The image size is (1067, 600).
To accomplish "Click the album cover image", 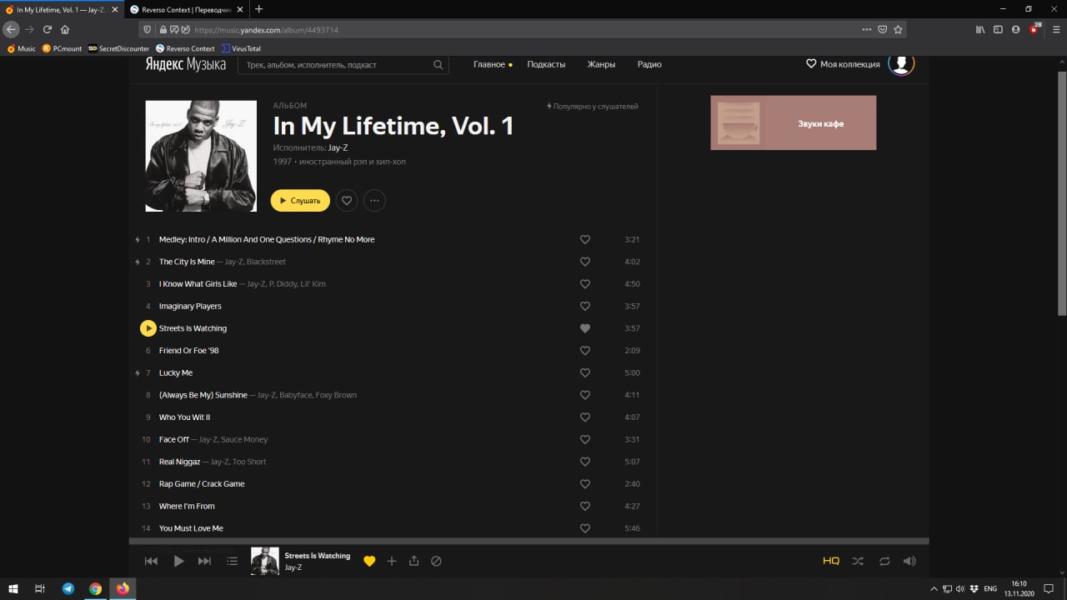I will 201,156.
